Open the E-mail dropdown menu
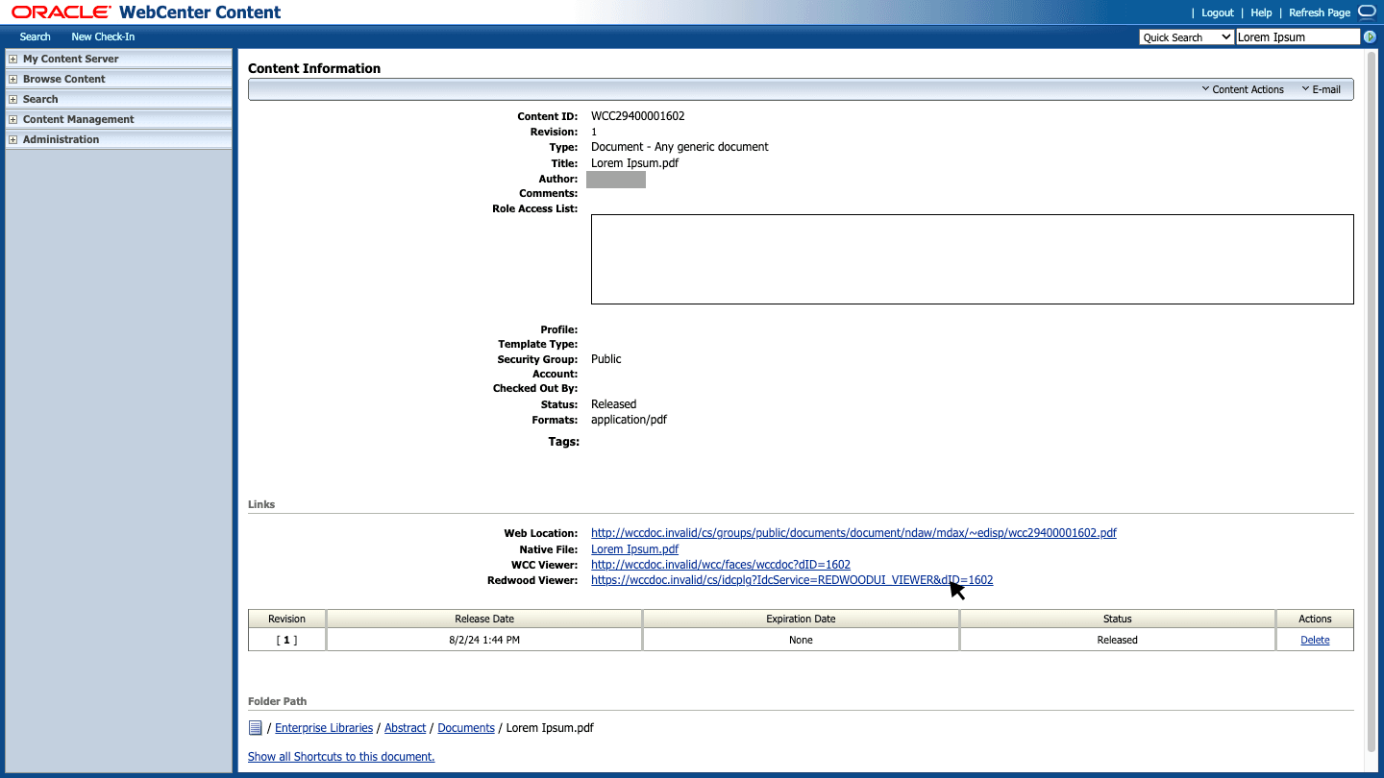The height and width of the screenshot is (778, 1384). click(x=1322, y=89)
